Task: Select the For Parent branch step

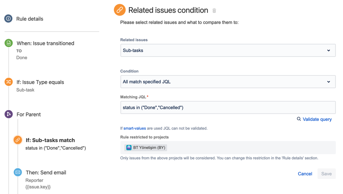Action: 28,114
